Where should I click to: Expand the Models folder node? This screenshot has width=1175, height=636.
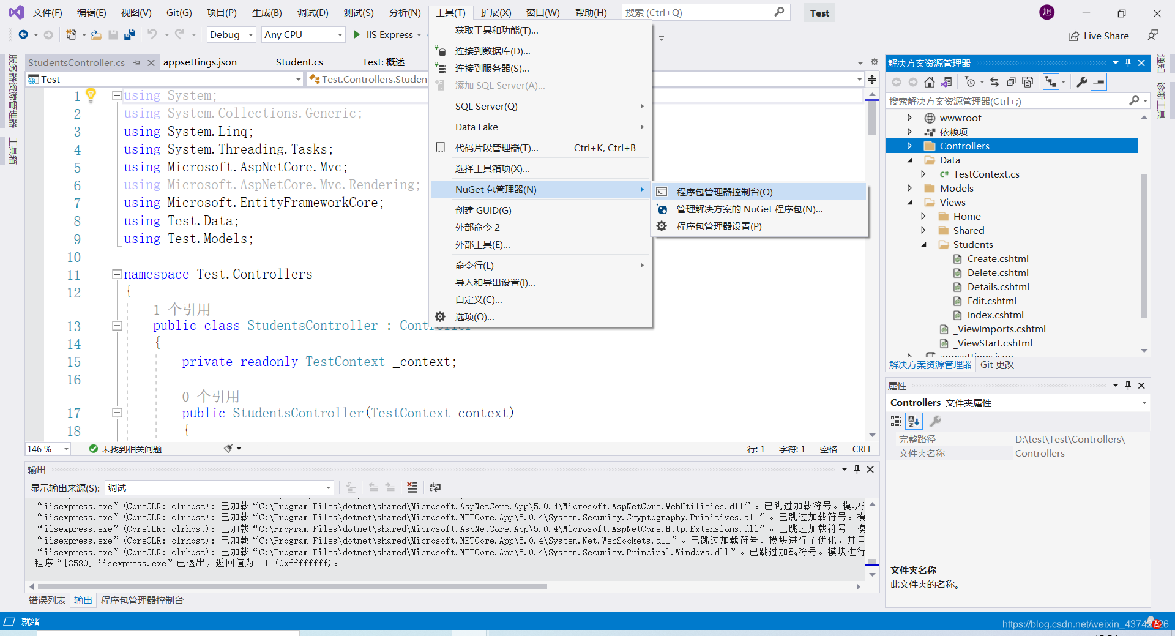tap(909, 188)
